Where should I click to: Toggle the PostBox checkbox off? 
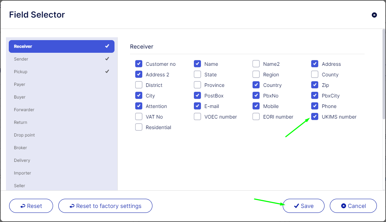click(197, 96)
